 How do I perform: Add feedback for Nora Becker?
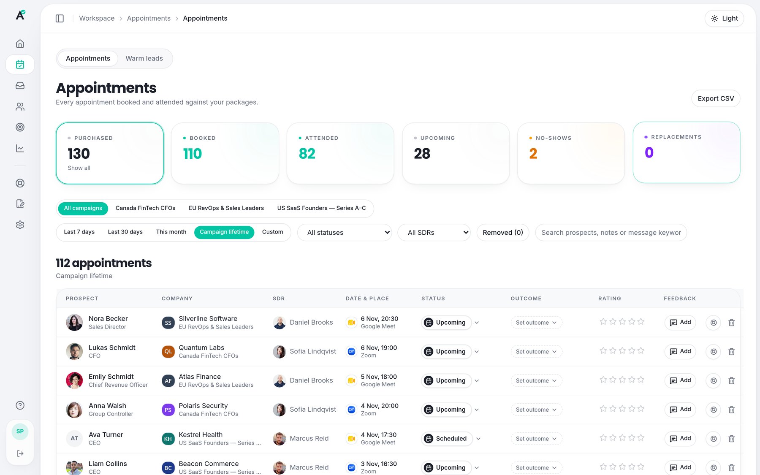pos(680,323)
